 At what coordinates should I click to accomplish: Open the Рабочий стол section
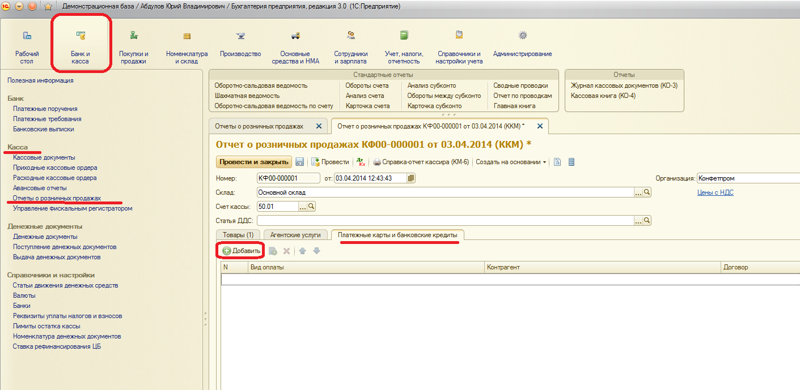[27, 46]
